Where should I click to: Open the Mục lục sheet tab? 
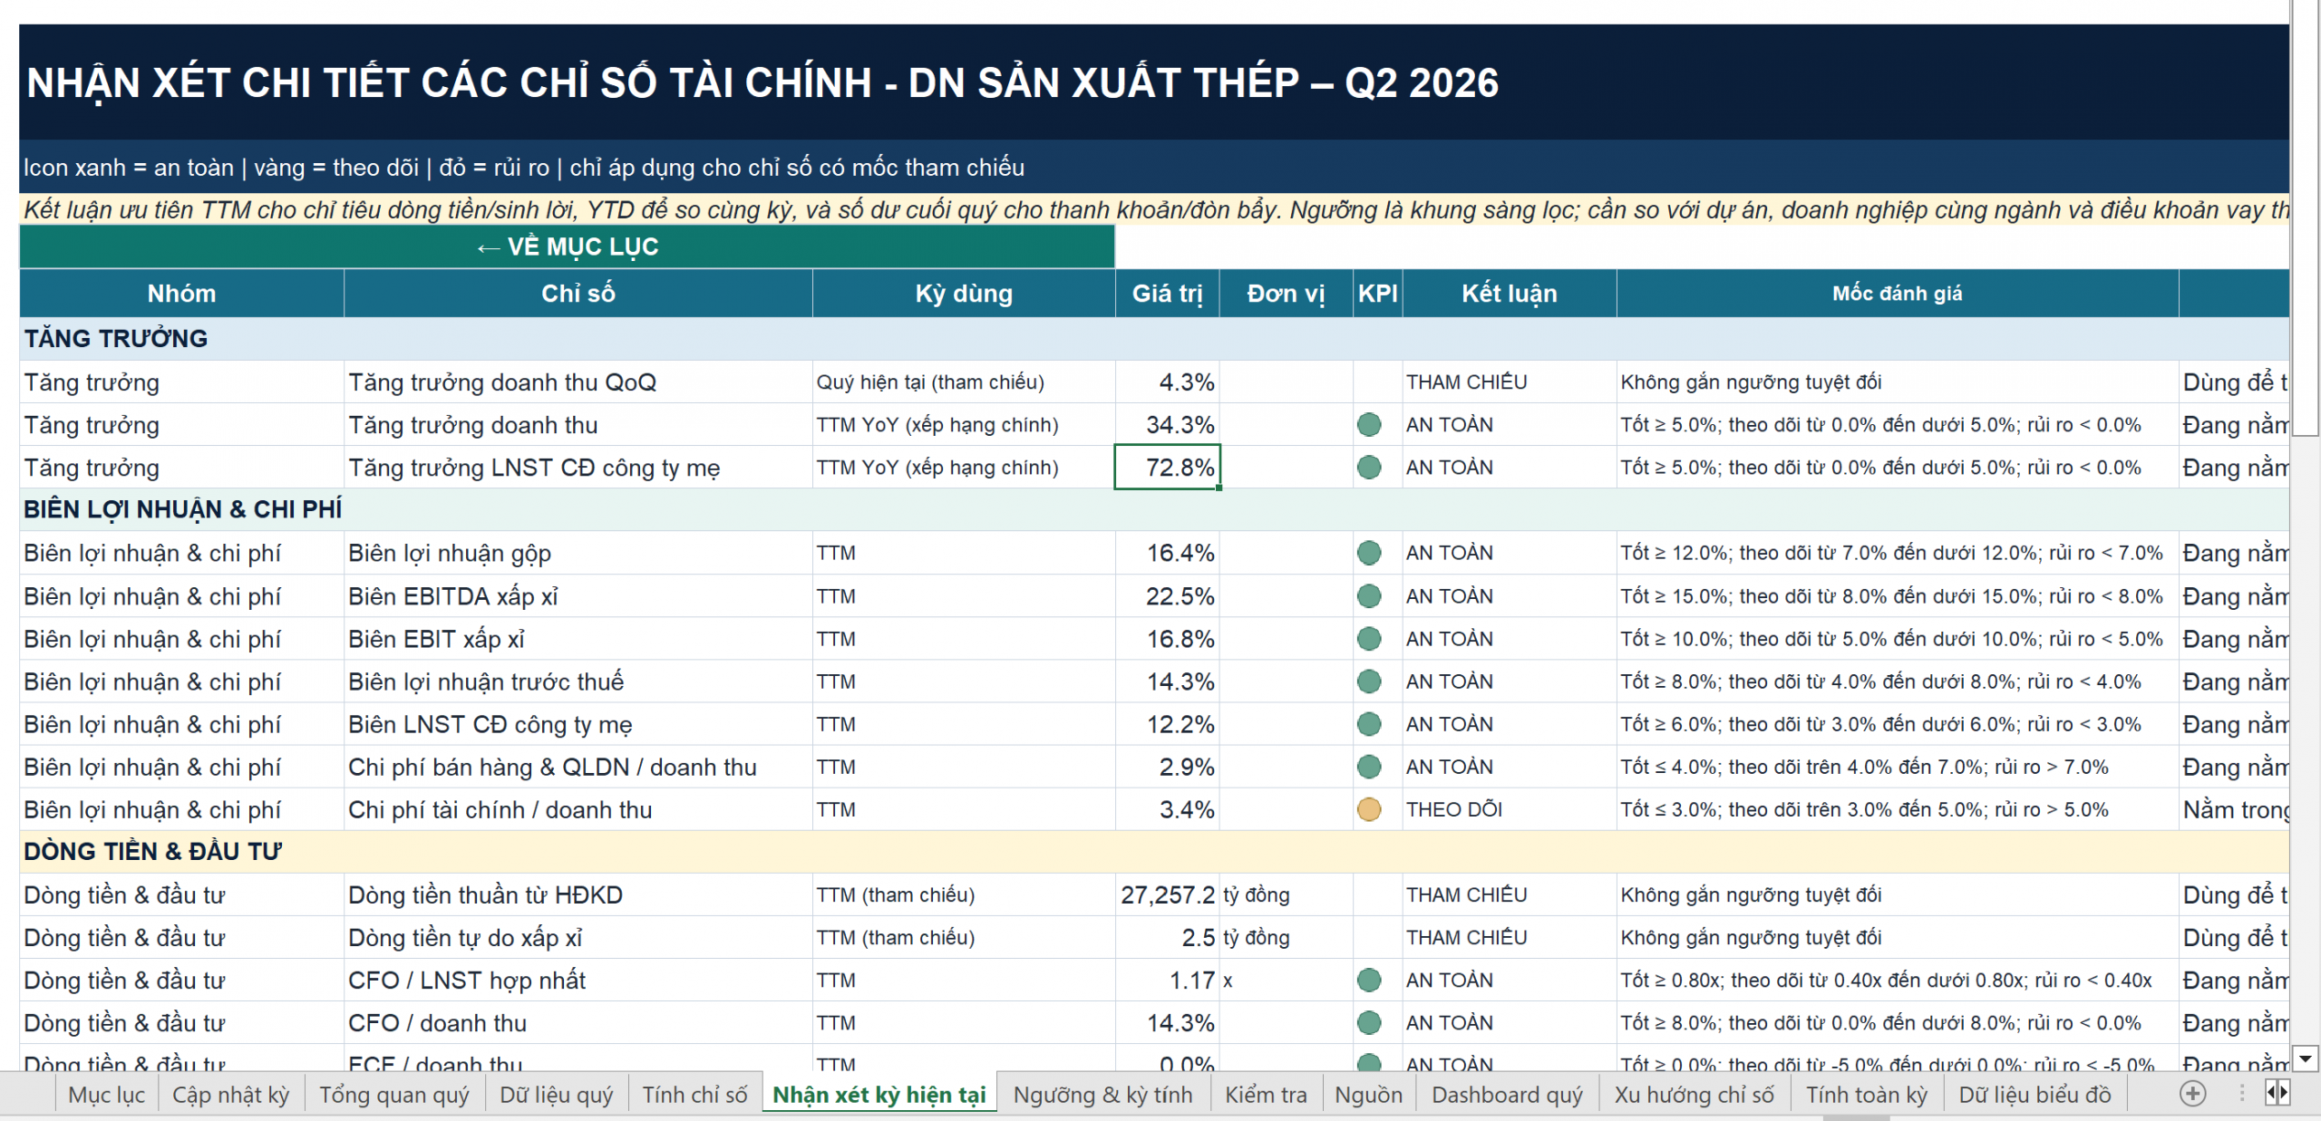point(107,1095)
